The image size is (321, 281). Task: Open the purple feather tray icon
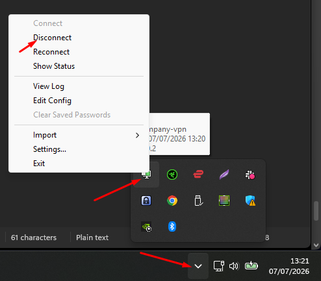coord(224,175)
